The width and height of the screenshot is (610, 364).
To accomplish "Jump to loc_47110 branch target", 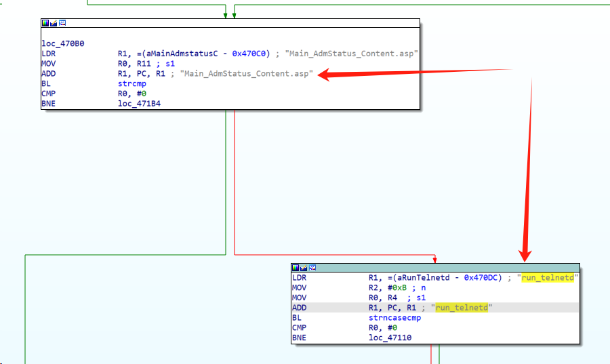I will coord(390,338).
